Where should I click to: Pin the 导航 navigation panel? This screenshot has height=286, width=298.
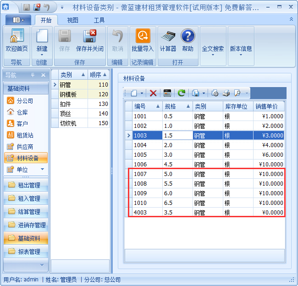click(33, 75)
